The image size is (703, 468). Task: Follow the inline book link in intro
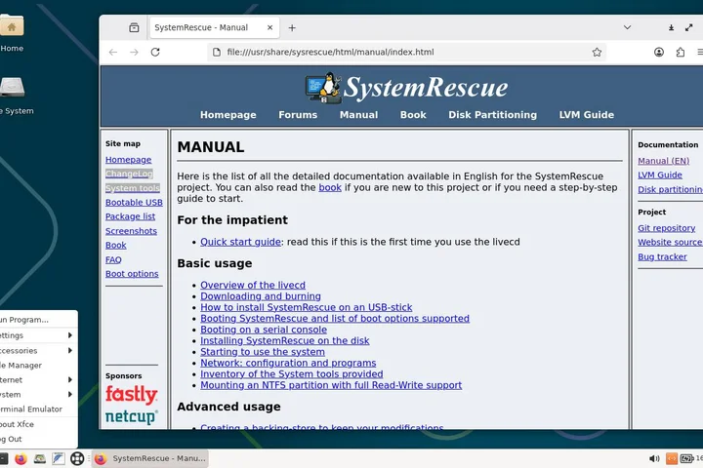pos(330,187)
